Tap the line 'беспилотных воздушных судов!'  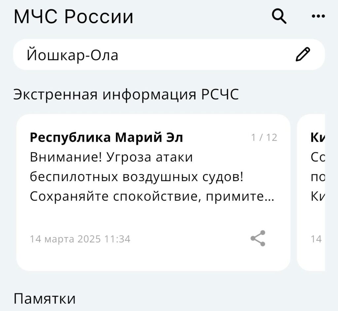click(136, 177)
